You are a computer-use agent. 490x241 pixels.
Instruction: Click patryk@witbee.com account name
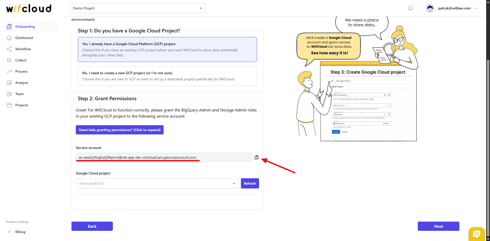coord(455,8)
